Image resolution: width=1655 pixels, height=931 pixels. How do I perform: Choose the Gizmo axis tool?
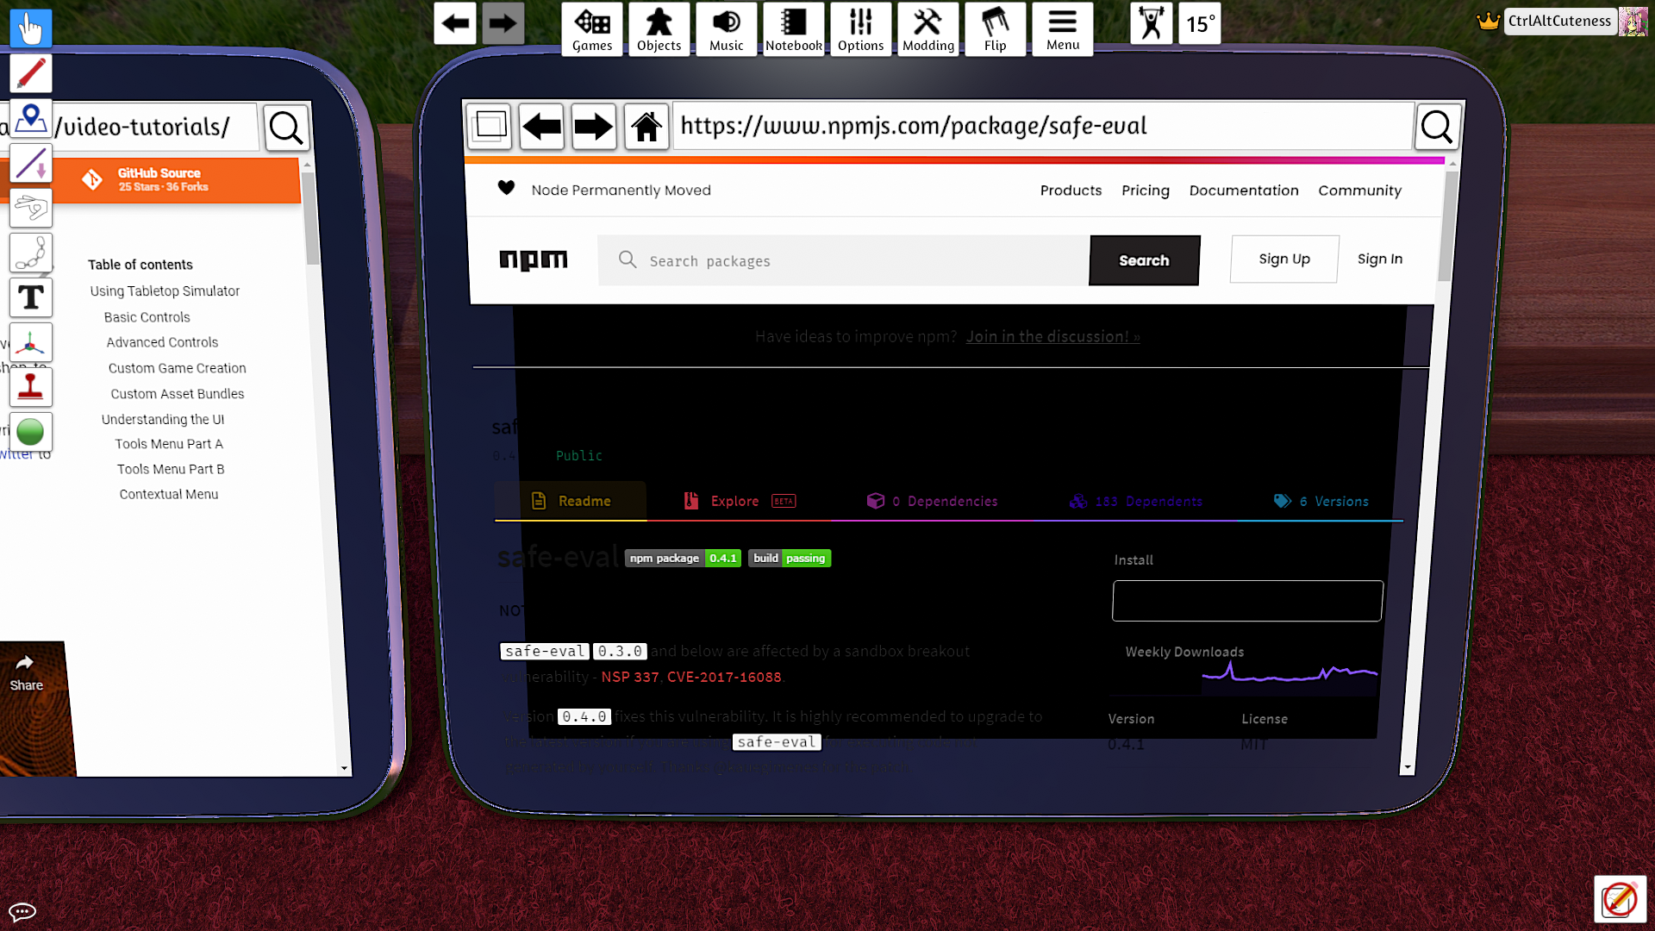click(x=31, y=343)
